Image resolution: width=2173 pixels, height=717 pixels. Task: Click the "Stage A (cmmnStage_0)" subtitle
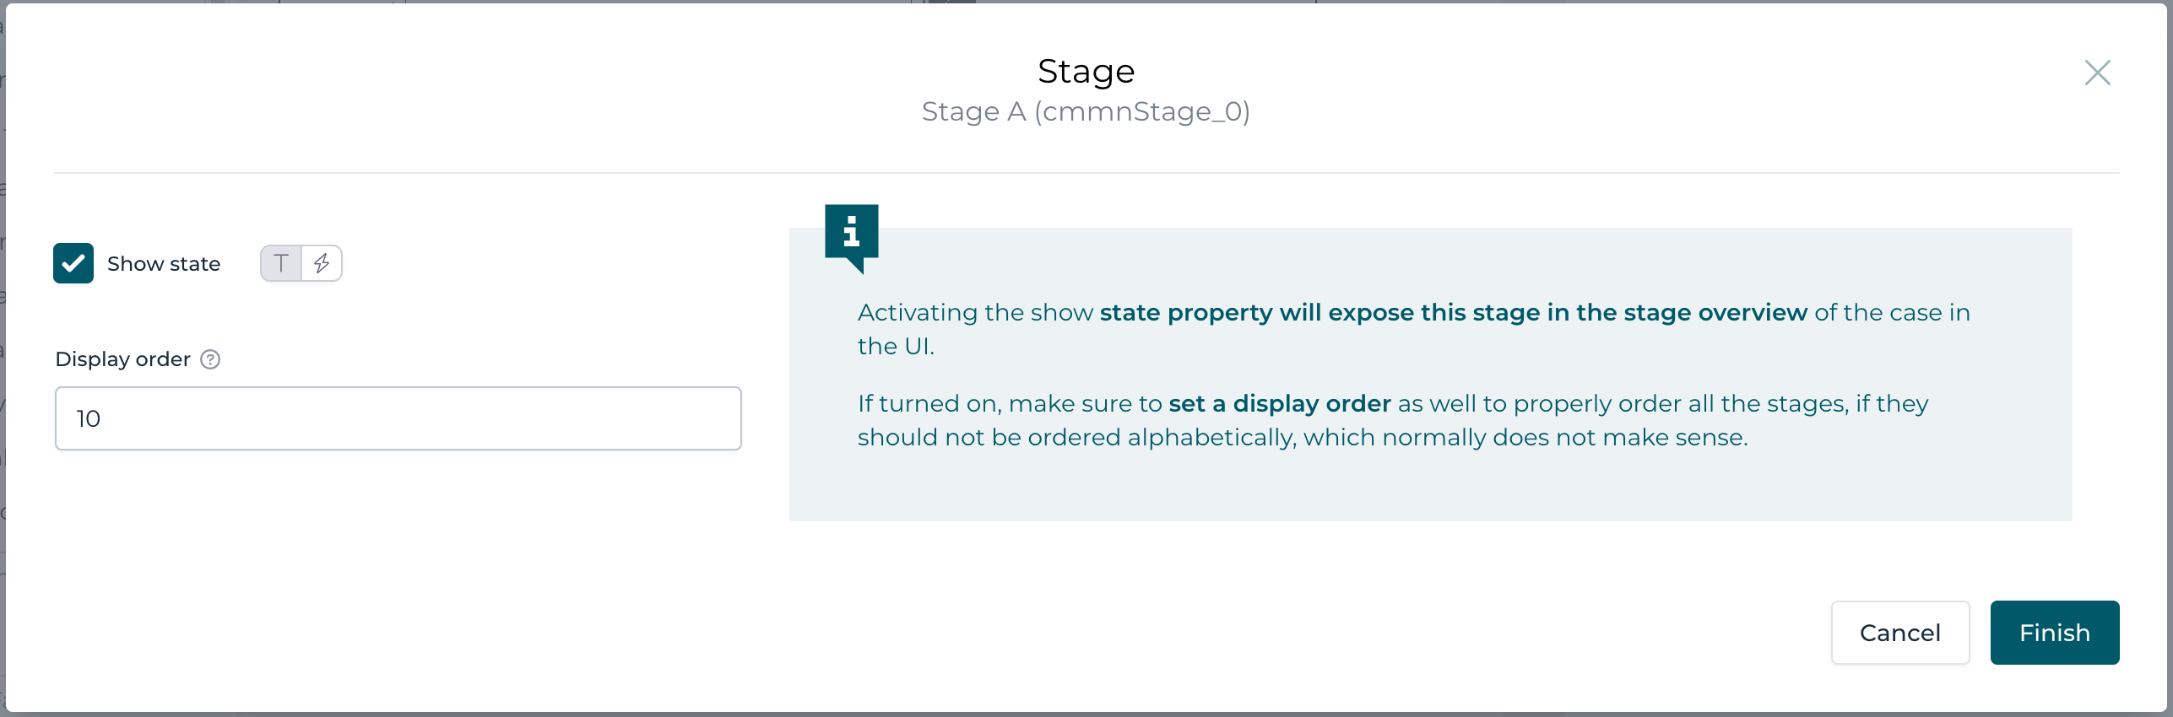(1086, 111)
